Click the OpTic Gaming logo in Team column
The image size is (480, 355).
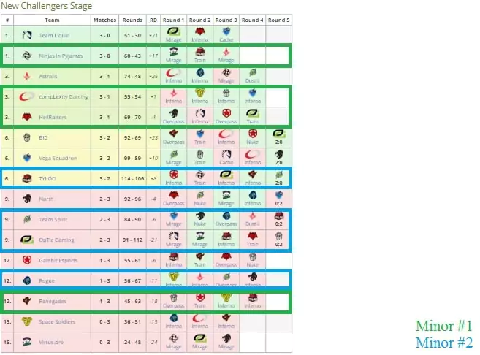pos(27,240)
